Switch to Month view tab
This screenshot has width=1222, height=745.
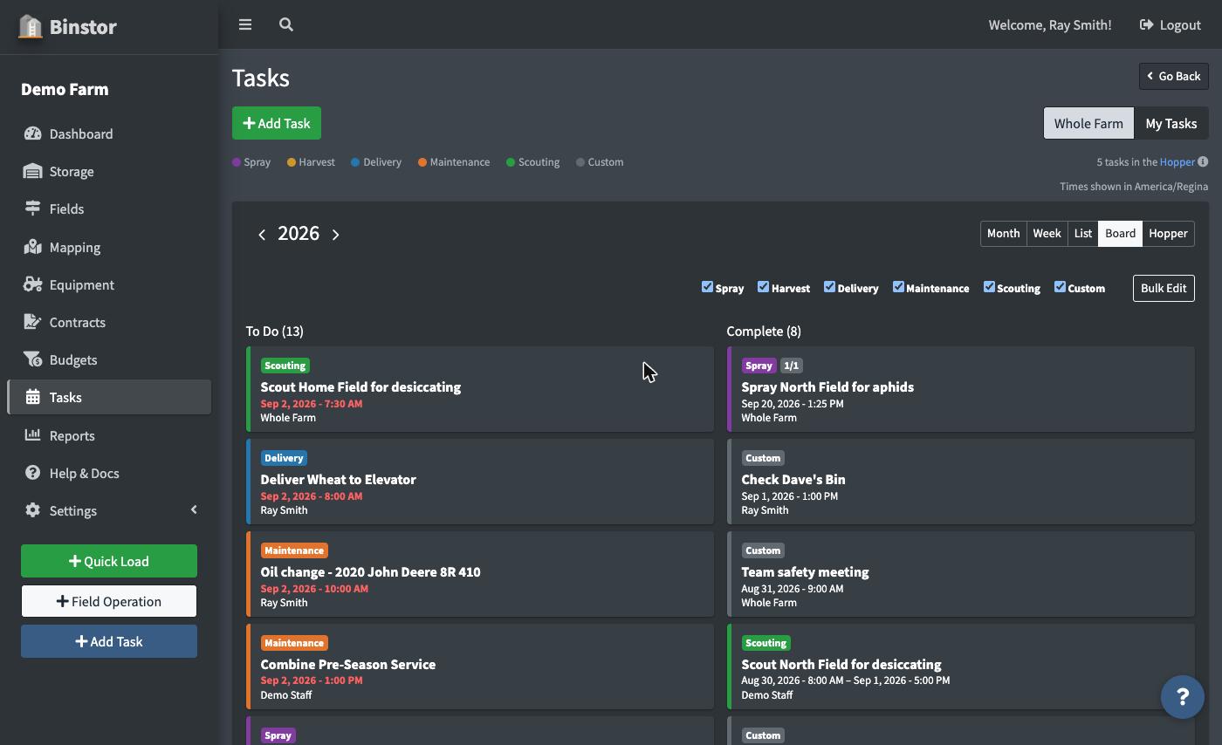[1003, 233]
